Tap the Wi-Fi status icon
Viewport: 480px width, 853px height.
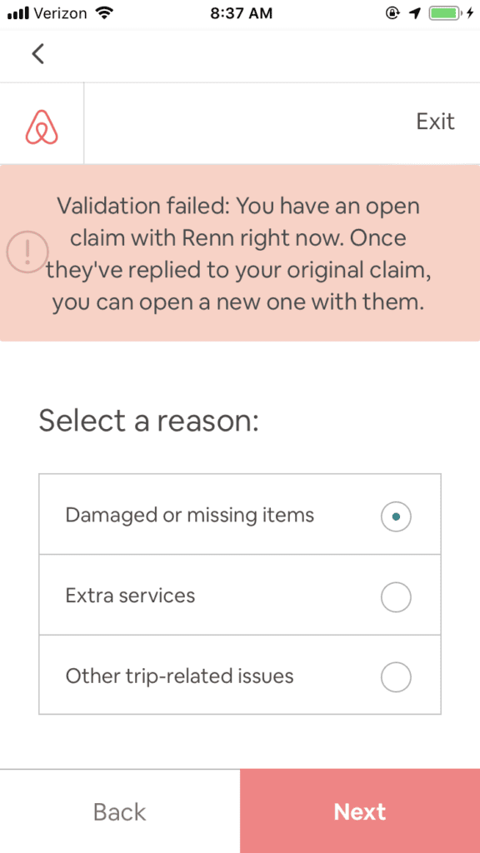click(x=102, y=13)
